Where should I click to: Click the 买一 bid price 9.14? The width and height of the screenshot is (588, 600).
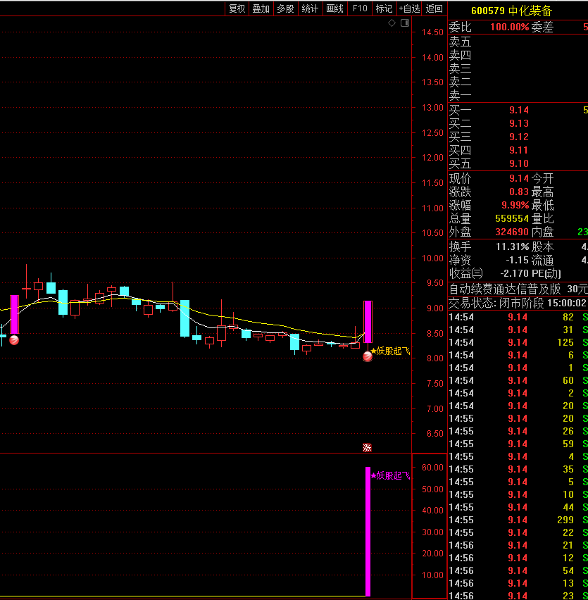click(518, 110)
